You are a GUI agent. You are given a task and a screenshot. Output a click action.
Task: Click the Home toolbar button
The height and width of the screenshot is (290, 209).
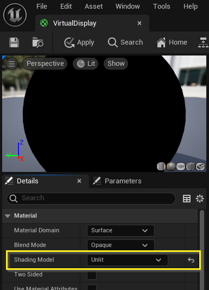[x=172, y=42]
